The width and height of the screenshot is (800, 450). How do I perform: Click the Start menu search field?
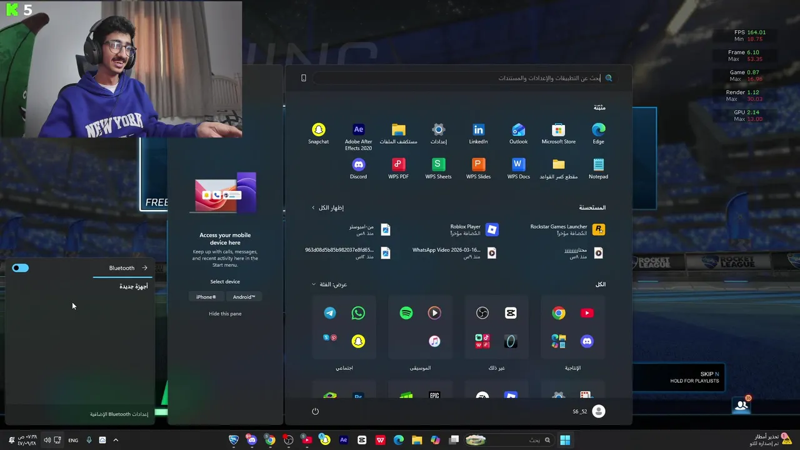pos(464,78)
